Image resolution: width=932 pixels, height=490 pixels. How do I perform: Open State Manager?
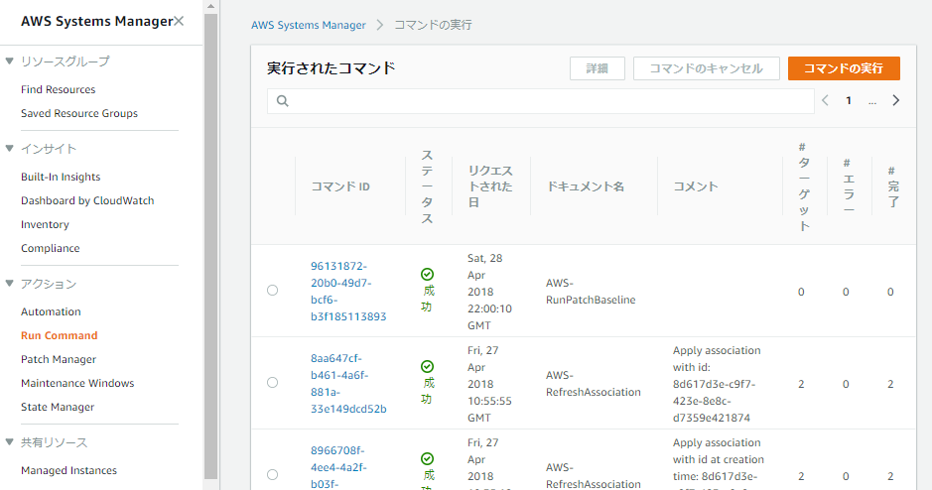(x=58, y=407)
